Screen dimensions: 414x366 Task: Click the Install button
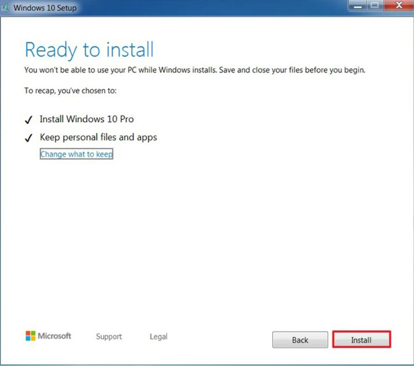(x=362, y=340)
